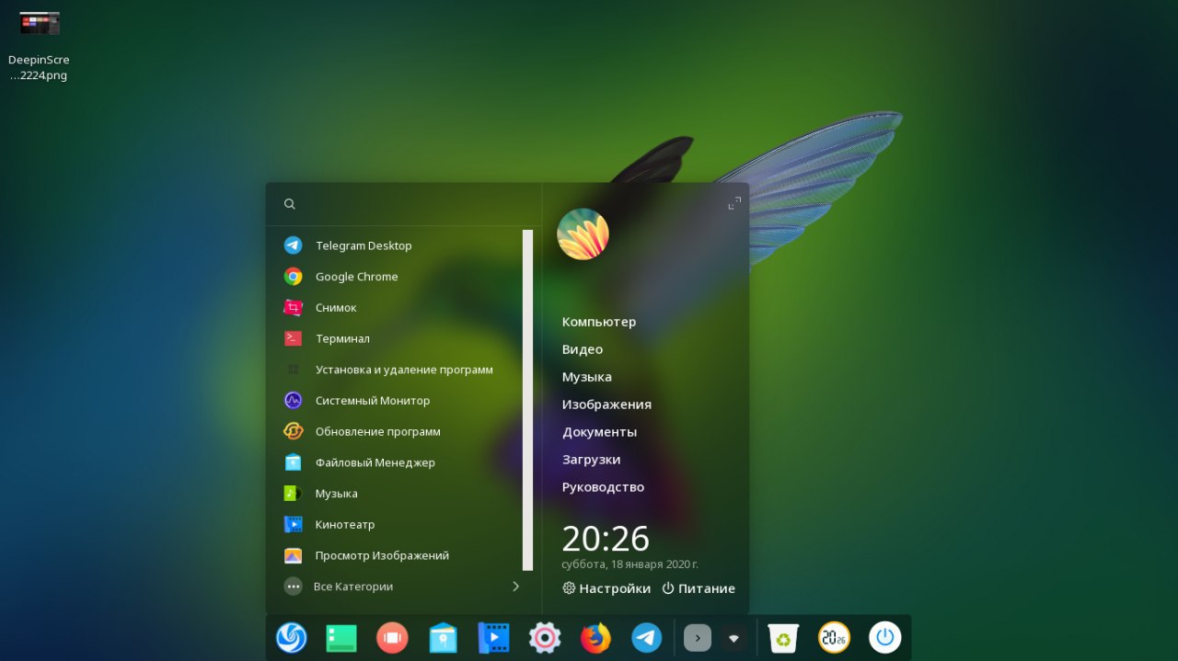Screen dimensions: 1178x661
Task: Launch the movie player icon in dock
Action: coord(493,637)
